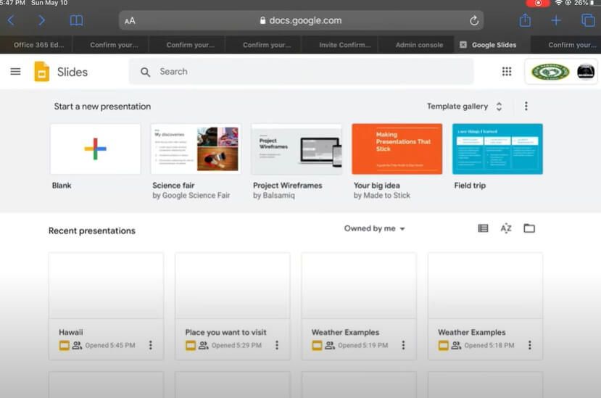
Task: Choose the Your big idea template
Action: 397,149
